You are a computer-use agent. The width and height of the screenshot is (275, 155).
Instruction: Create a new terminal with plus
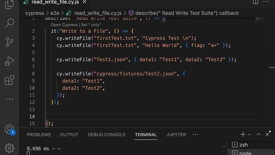243,134
